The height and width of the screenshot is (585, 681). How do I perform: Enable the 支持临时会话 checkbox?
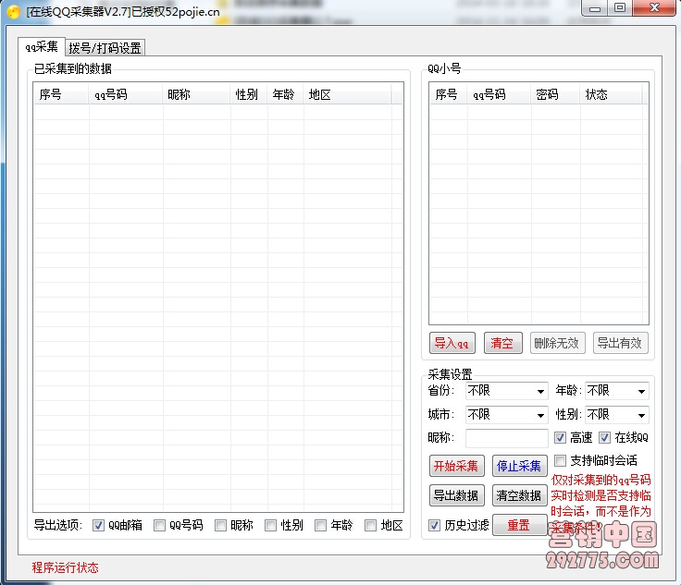pos(561,460)
